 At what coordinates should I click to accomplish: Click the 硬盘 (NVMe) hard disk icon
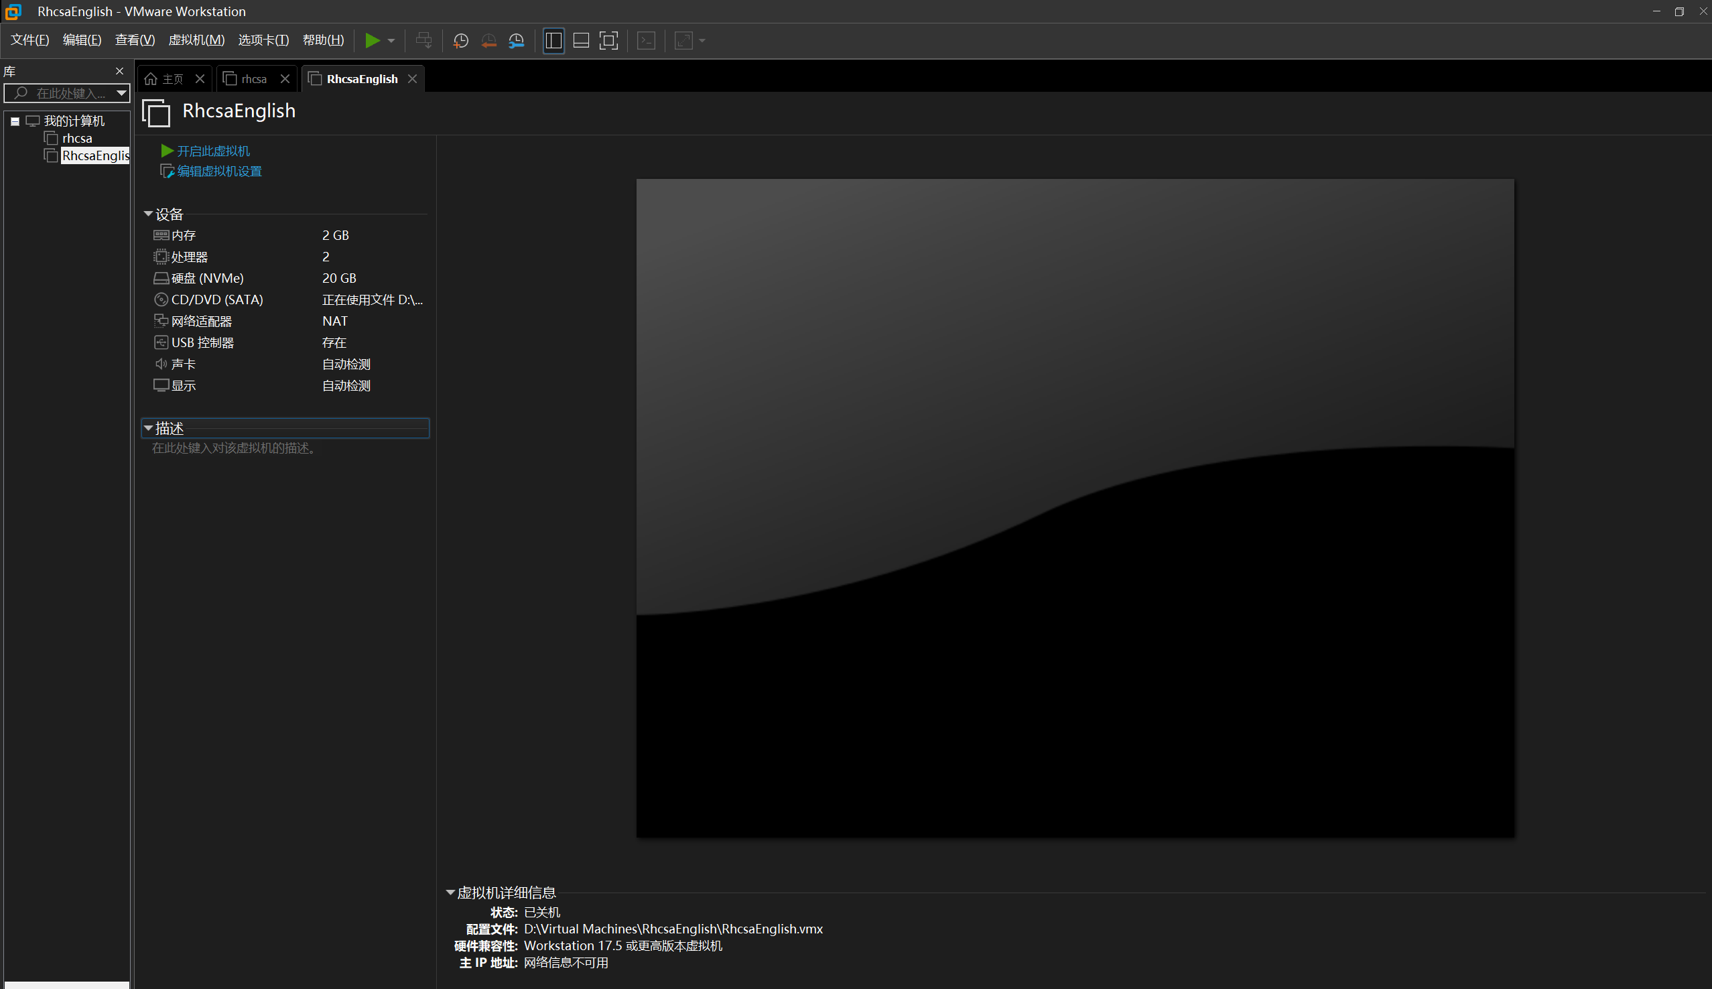coord(161,279)
